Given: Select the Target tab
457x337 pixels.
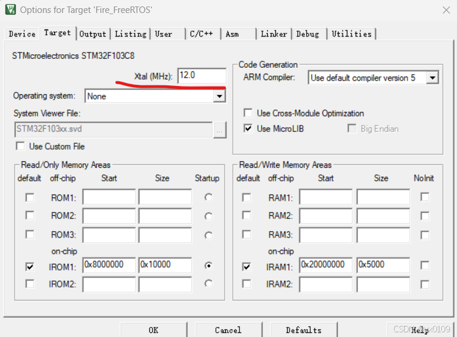Looking at the screenshot, I should [x=57, y=32].
